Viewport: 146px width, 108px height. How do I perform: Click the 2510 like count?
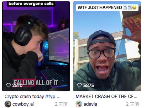[x=17, y=85]
